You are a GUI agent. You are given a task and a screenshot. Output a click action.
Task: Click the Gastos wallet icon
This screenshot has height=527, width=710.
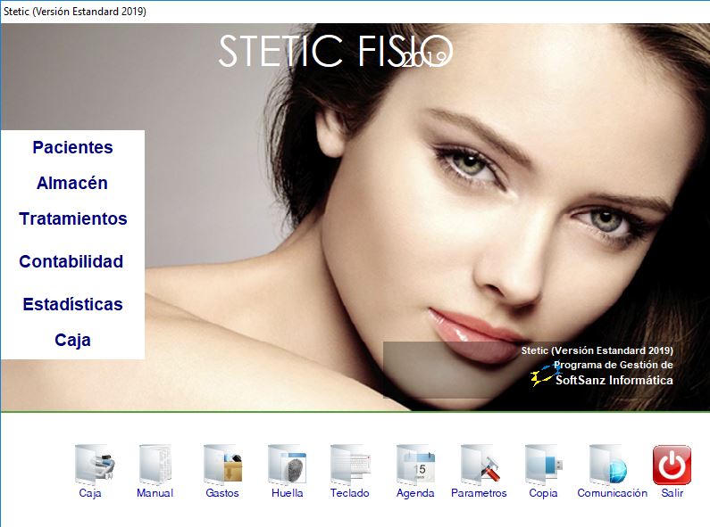[x=222, y=465]
